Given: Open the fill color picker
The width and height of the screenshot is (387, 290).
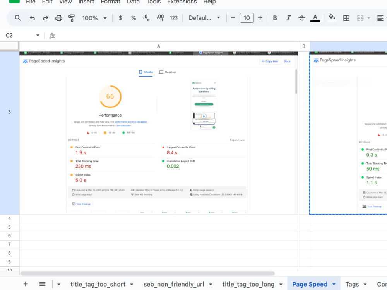Looking at the screenshot, I should pyautogui.click(x=332, y=17).
